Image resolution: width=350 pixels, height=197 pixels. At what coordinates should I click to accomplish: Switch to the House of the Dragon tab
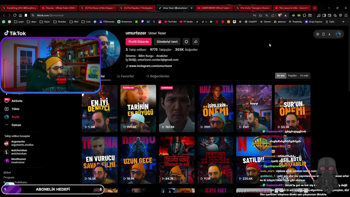point(97,8)
